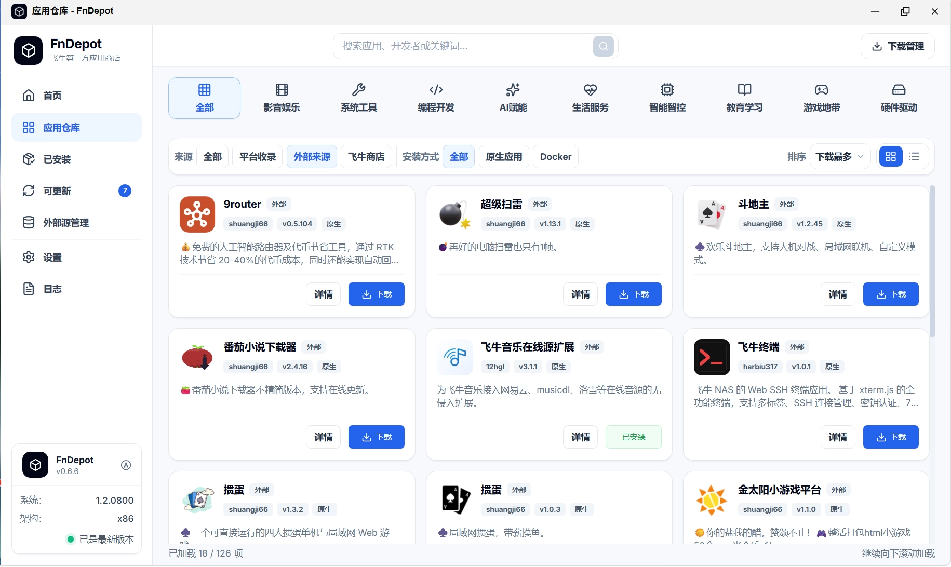View 详情 for 飞牛音乐在线源扩展
The image size is (951, 567).
[580, 437]
